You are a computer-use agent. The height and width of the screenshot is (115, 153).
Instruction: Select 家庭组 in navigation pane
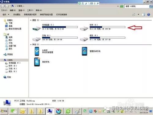click(8, 55)
